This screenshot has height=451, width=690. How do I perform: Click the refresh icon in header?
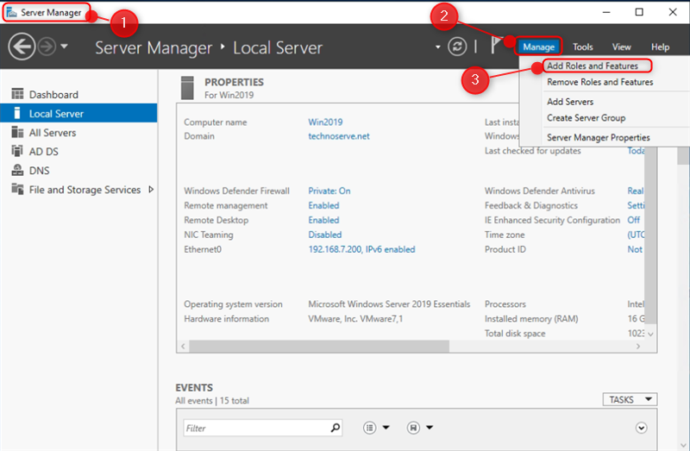[457, 47]
